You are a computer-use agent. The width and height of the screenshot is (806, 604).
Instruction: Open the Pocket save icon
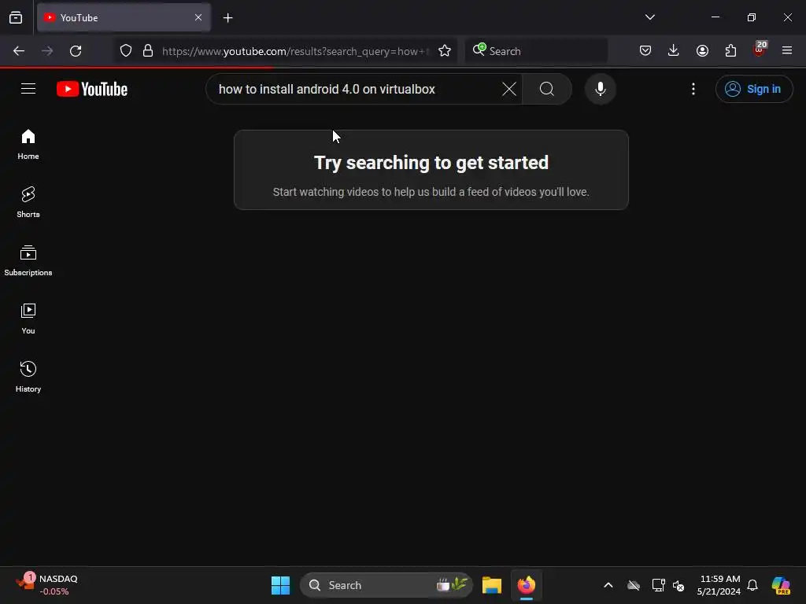[x=645, y=51]
